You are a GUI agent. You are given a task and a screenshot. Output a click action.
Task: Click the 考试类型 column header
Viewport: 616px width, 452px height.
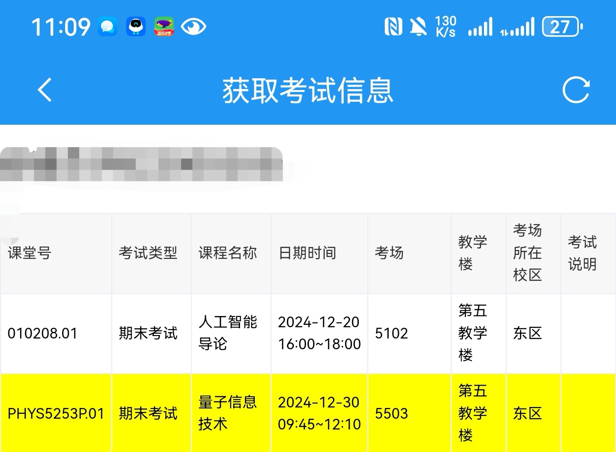coord(148,253)
